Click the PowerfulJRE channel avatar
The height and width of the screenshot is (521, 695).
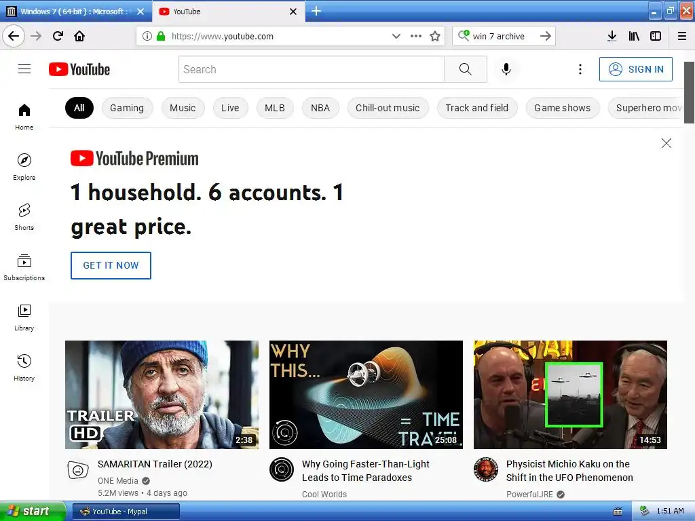point(486,469)
